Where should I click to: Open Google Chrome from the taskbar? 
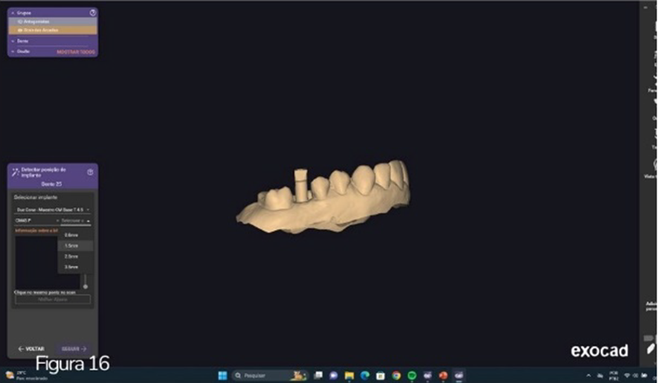[396, 376]
